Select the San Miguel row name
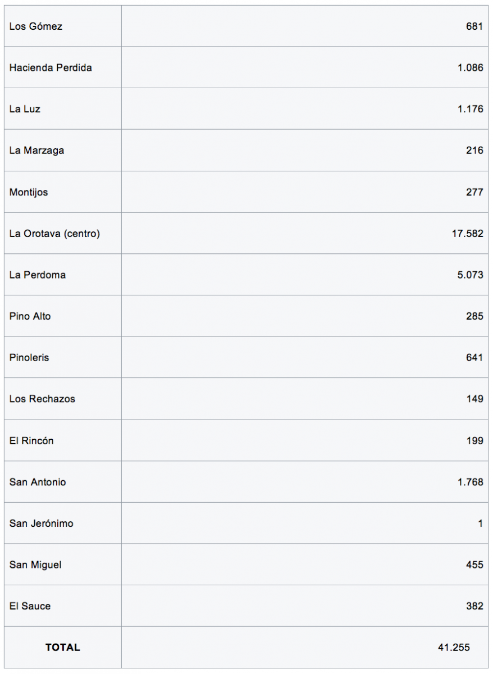493x674 pixels. 35,565
